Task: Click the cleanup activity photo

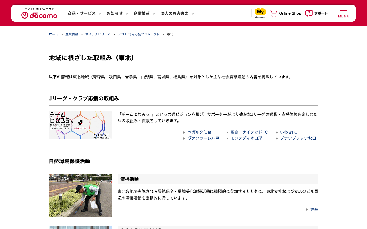Action: pyautogui.click(x=80, y=196)
